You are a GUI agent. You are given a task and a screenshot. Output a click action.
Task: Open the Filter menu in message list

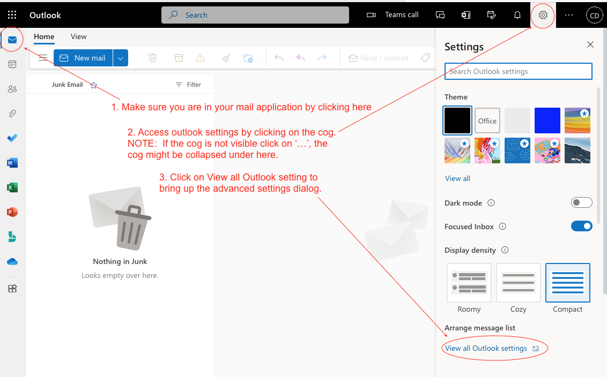[188, 85]
